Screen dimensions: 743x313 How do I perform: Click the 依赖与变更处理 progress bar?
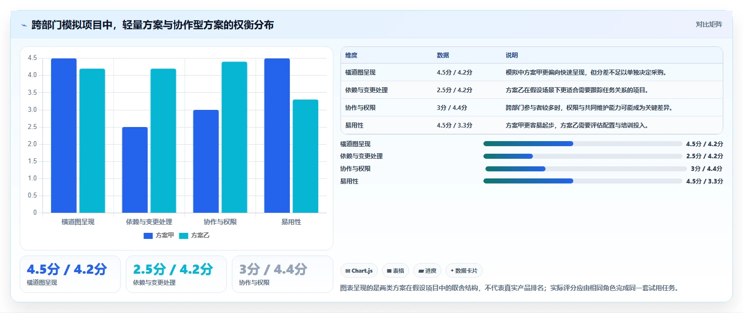(583, 156)
